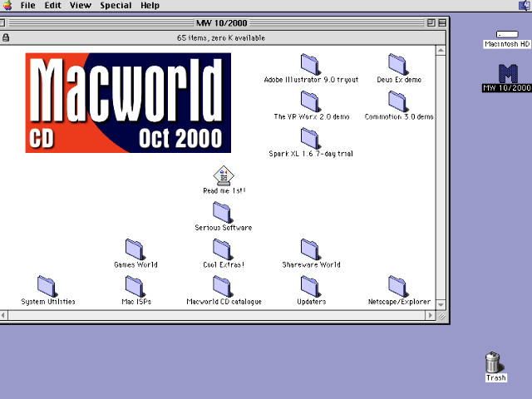Click the horizontal scrollbar right arrow
The image size is (532, 399).
(x=431, y=316)
